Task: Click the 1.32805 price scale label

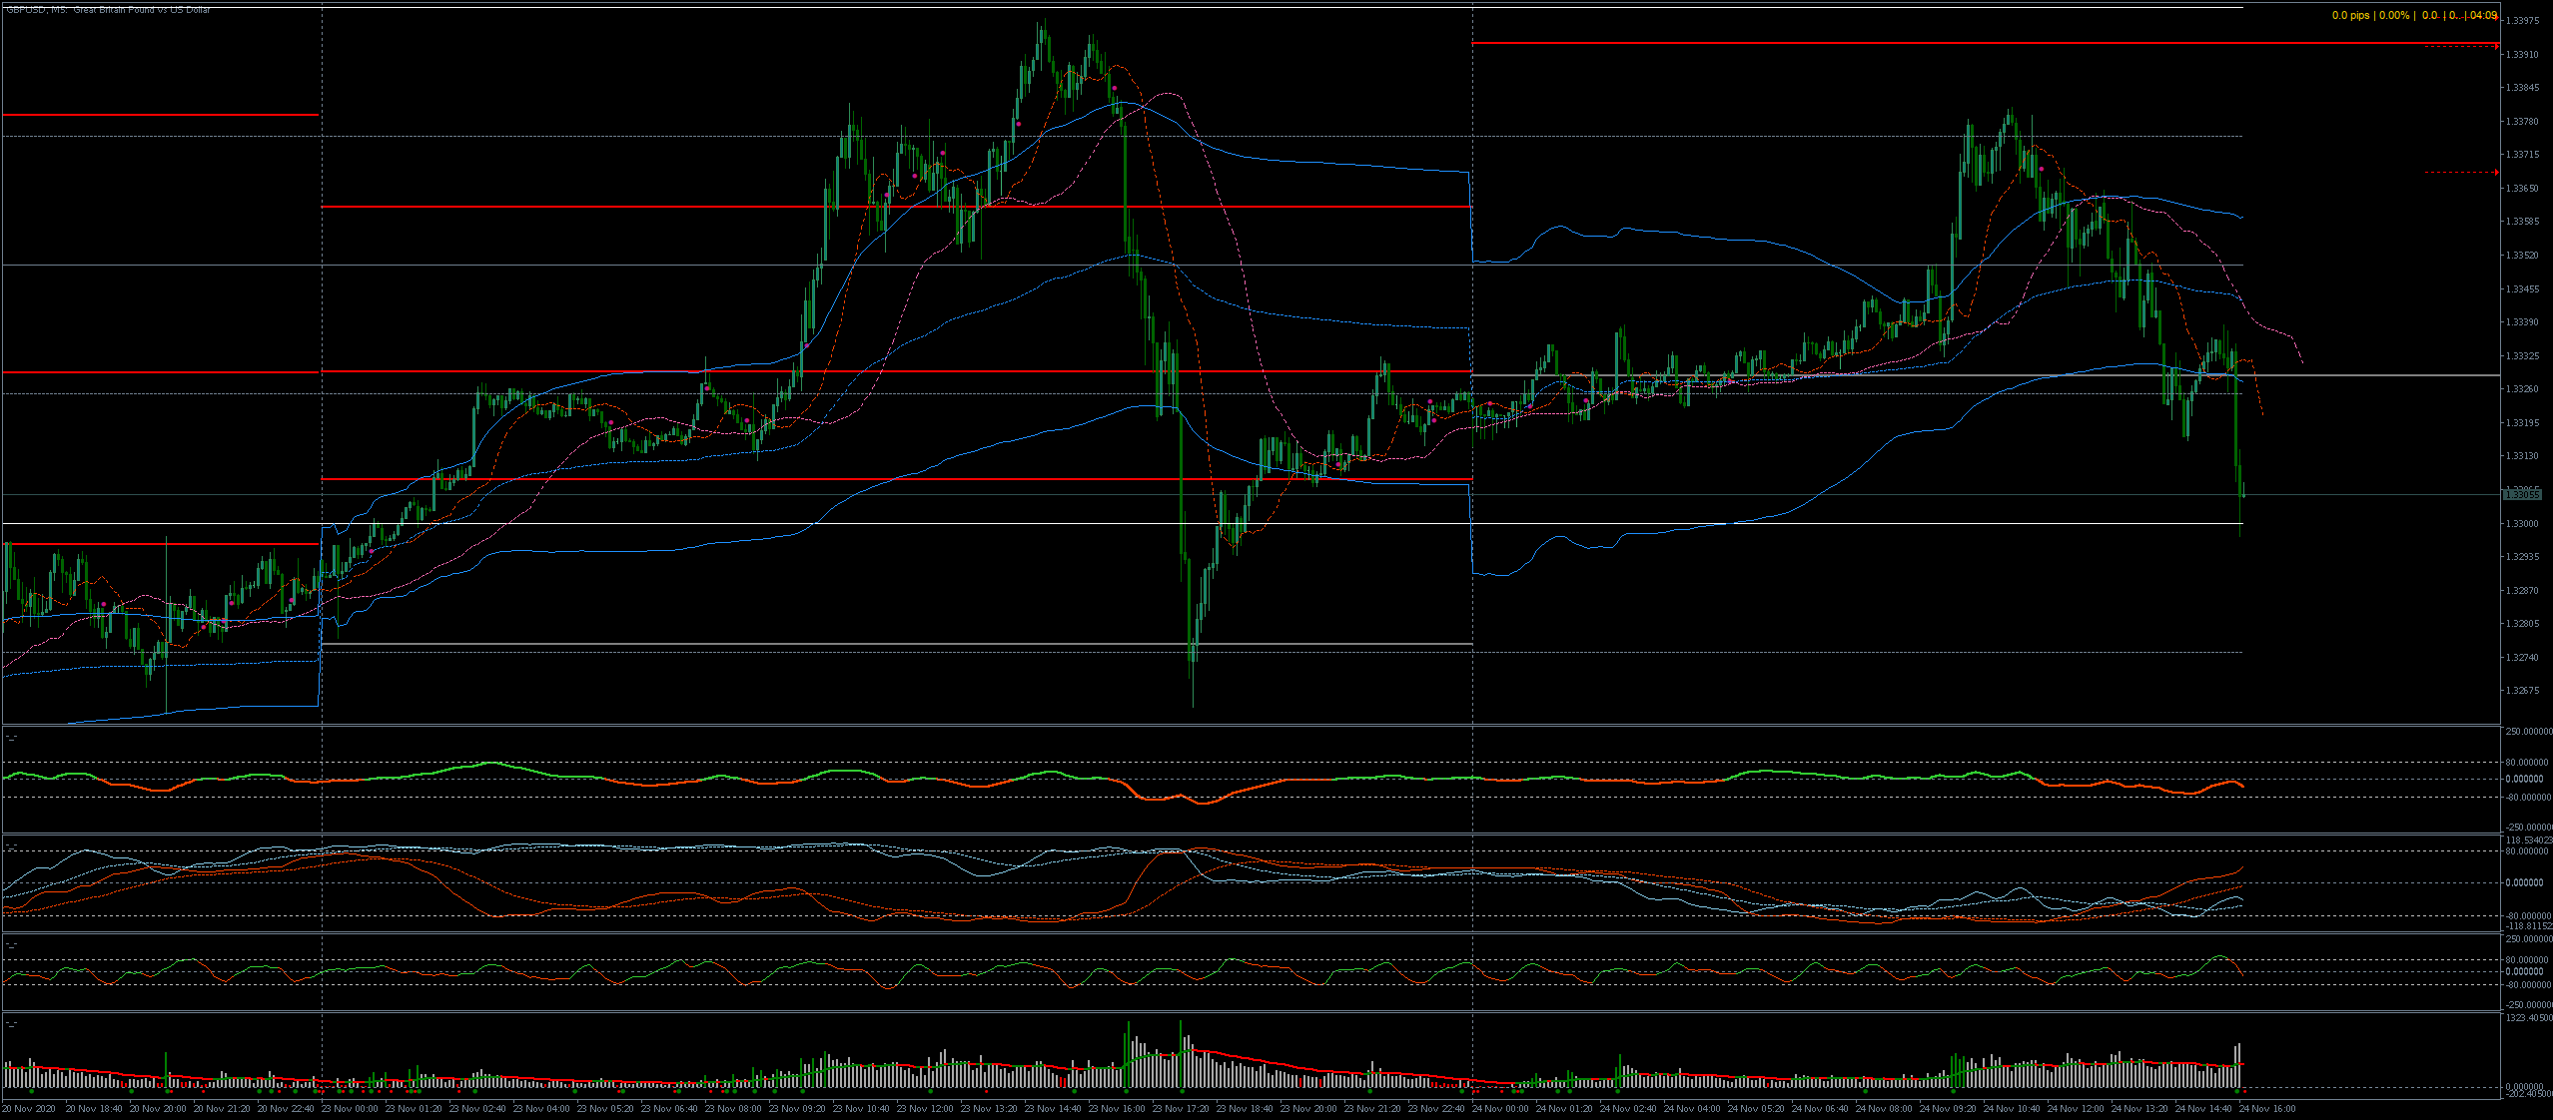Action: 2523,624
